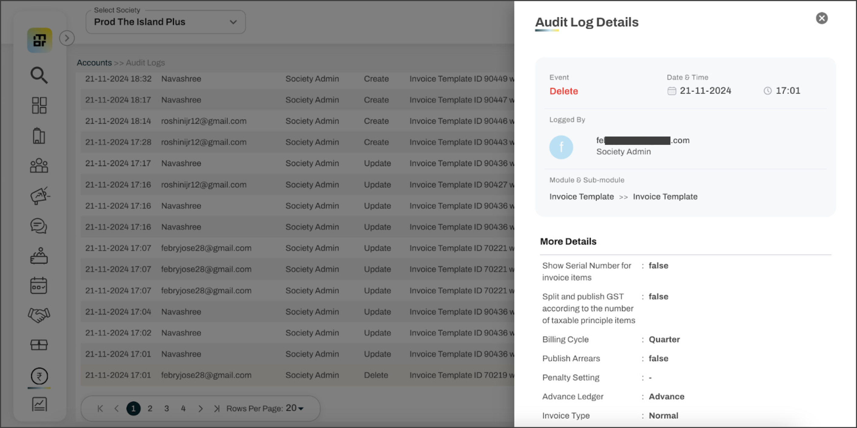Open the announcements megaphone icon

click(40, 196)
